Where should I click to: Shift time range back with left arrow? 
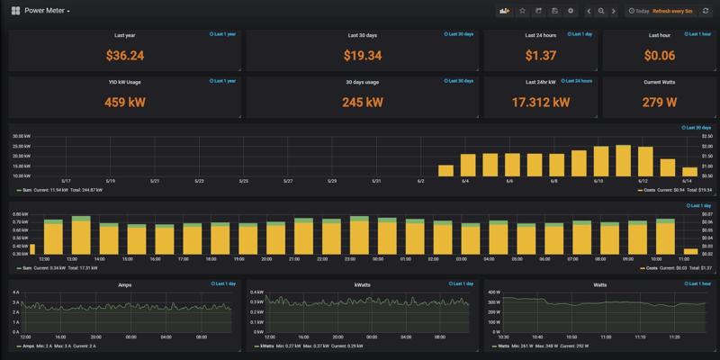(x=589, y=11)
